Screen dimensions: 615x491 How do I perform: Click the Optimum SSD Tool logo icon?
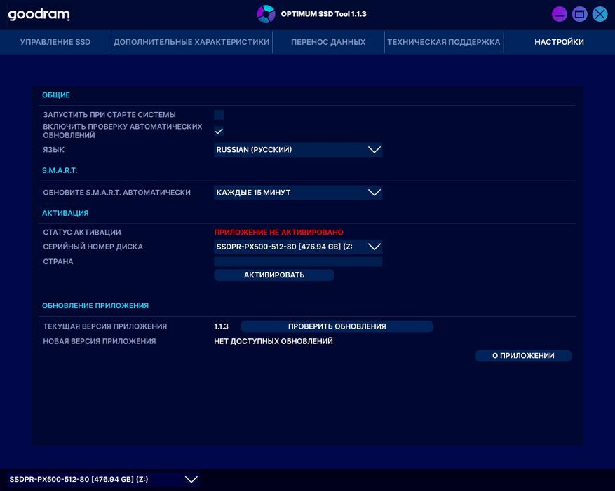[x=266, y=14]
